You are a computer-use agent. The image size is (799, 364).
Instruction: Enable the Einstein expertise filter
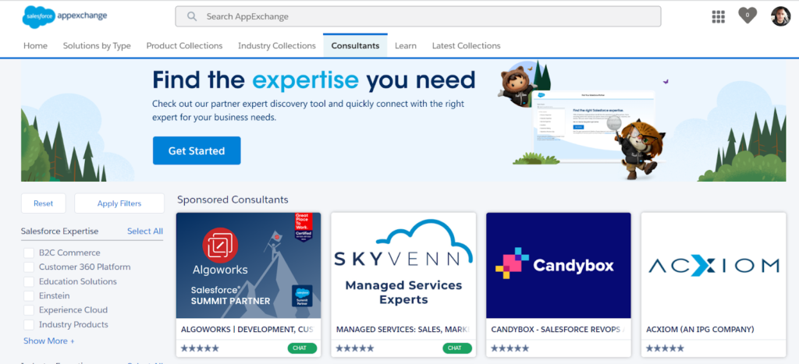(x=29, y=296)
